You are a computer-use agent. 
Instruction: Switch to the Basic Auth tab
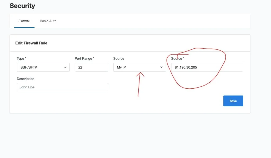tap(48, 21)
